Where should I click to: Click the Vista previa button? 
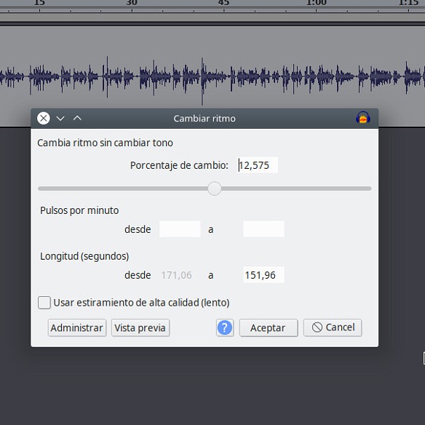coord(140,327)
